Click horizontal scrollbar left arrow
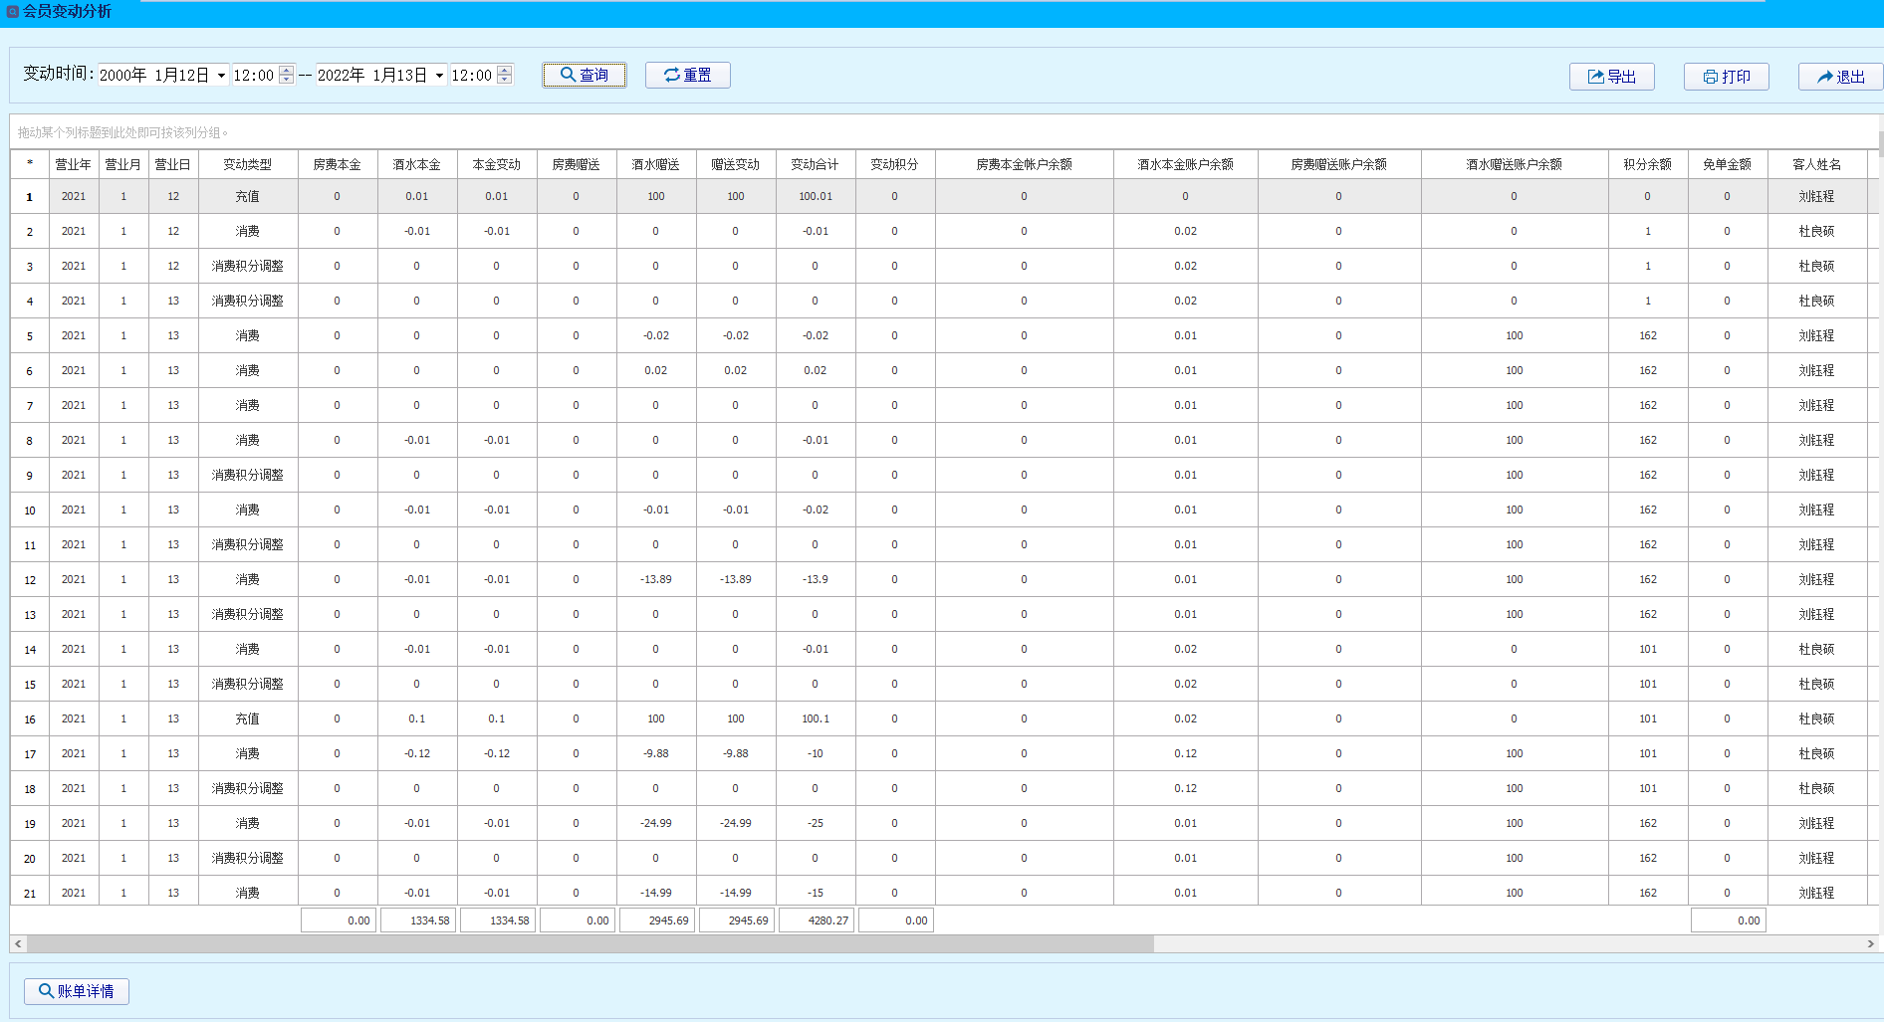The height and width of the screenshot is (1022, 1884). (x=18, y=943)
